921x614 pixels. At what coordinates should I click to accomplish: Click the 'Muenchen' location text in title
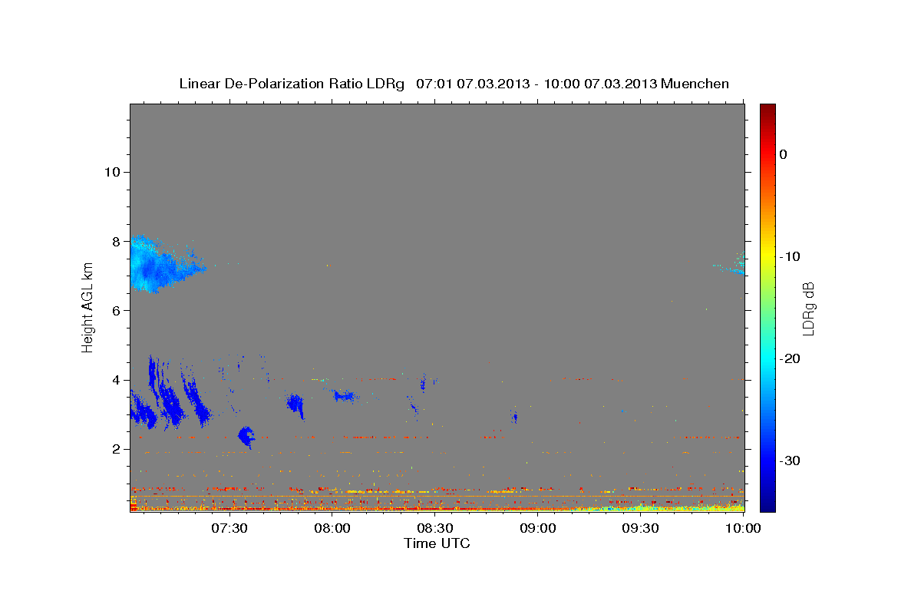tap(695, 84)
